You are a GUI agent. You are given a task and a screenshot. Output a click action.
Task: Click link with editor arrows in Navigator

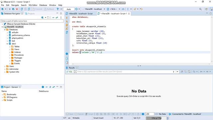[57, 18]
